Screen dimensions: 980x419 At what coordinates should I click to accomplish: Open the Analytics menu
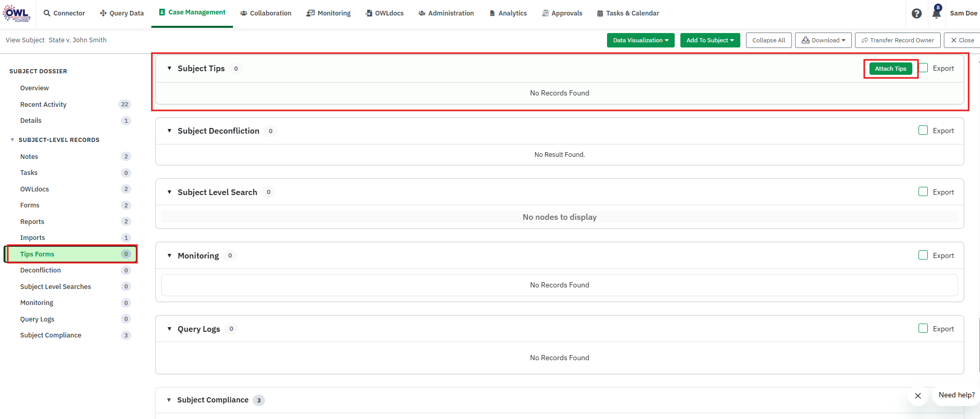click(508, 13)
